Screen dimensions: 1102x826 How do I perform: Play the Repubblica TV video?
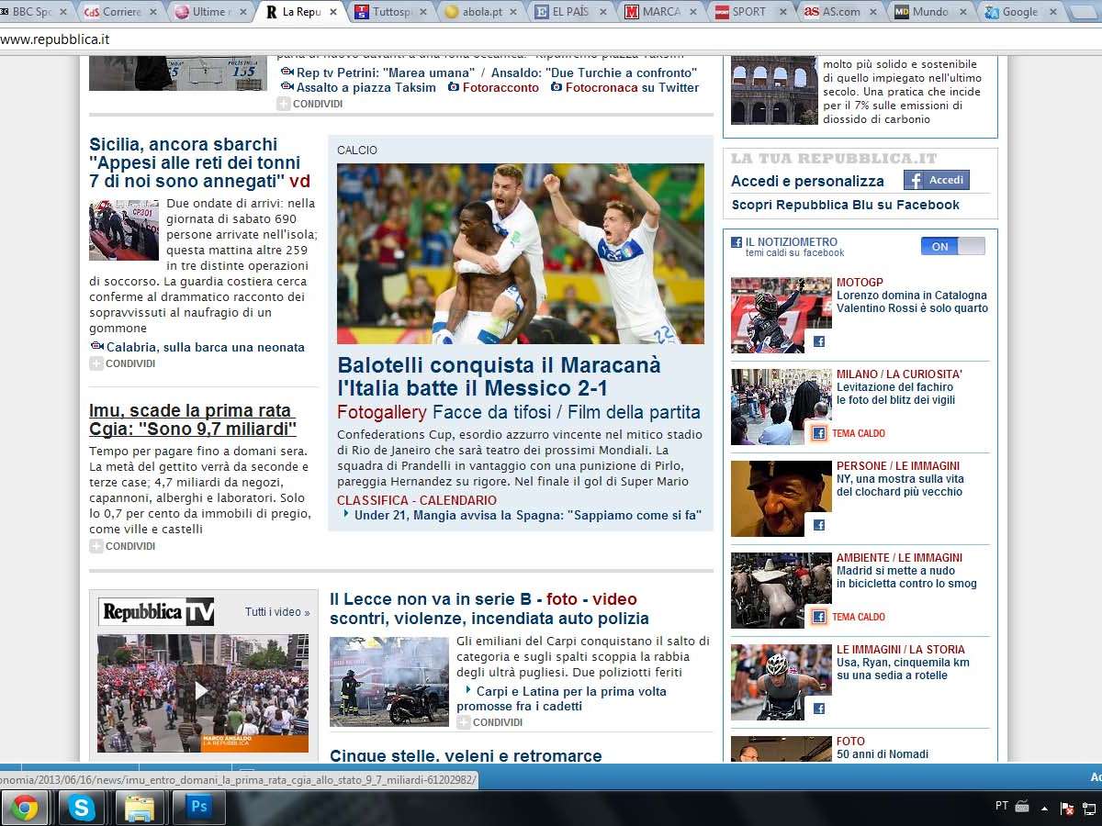click(202, 690)
